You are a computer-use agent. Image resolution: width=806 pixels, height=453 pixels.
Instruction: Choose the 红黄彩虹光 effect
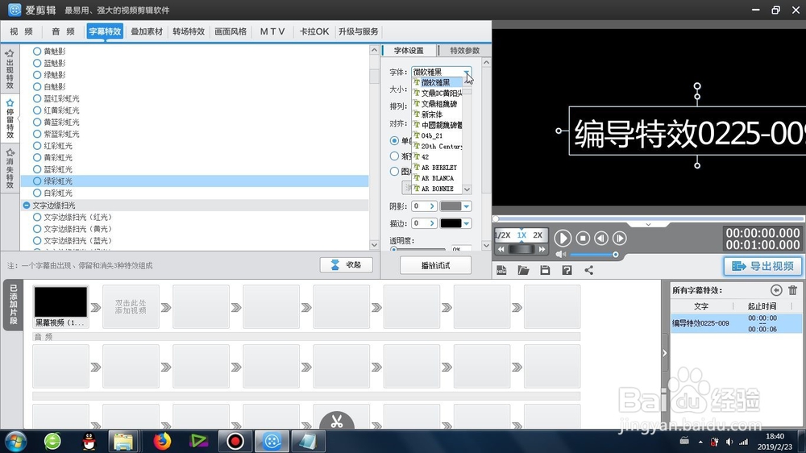point(61,110)
